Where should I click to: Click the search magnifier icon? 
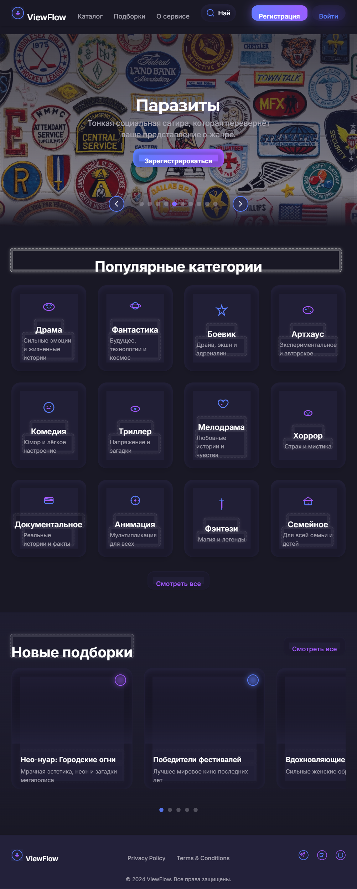click(x=211, y=13)
